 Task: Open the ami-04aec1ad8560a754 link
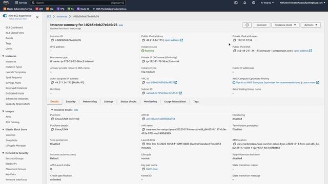coord(160,119)
